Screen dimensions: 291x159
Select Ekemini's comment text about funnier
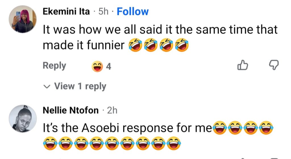coord(160,37)
